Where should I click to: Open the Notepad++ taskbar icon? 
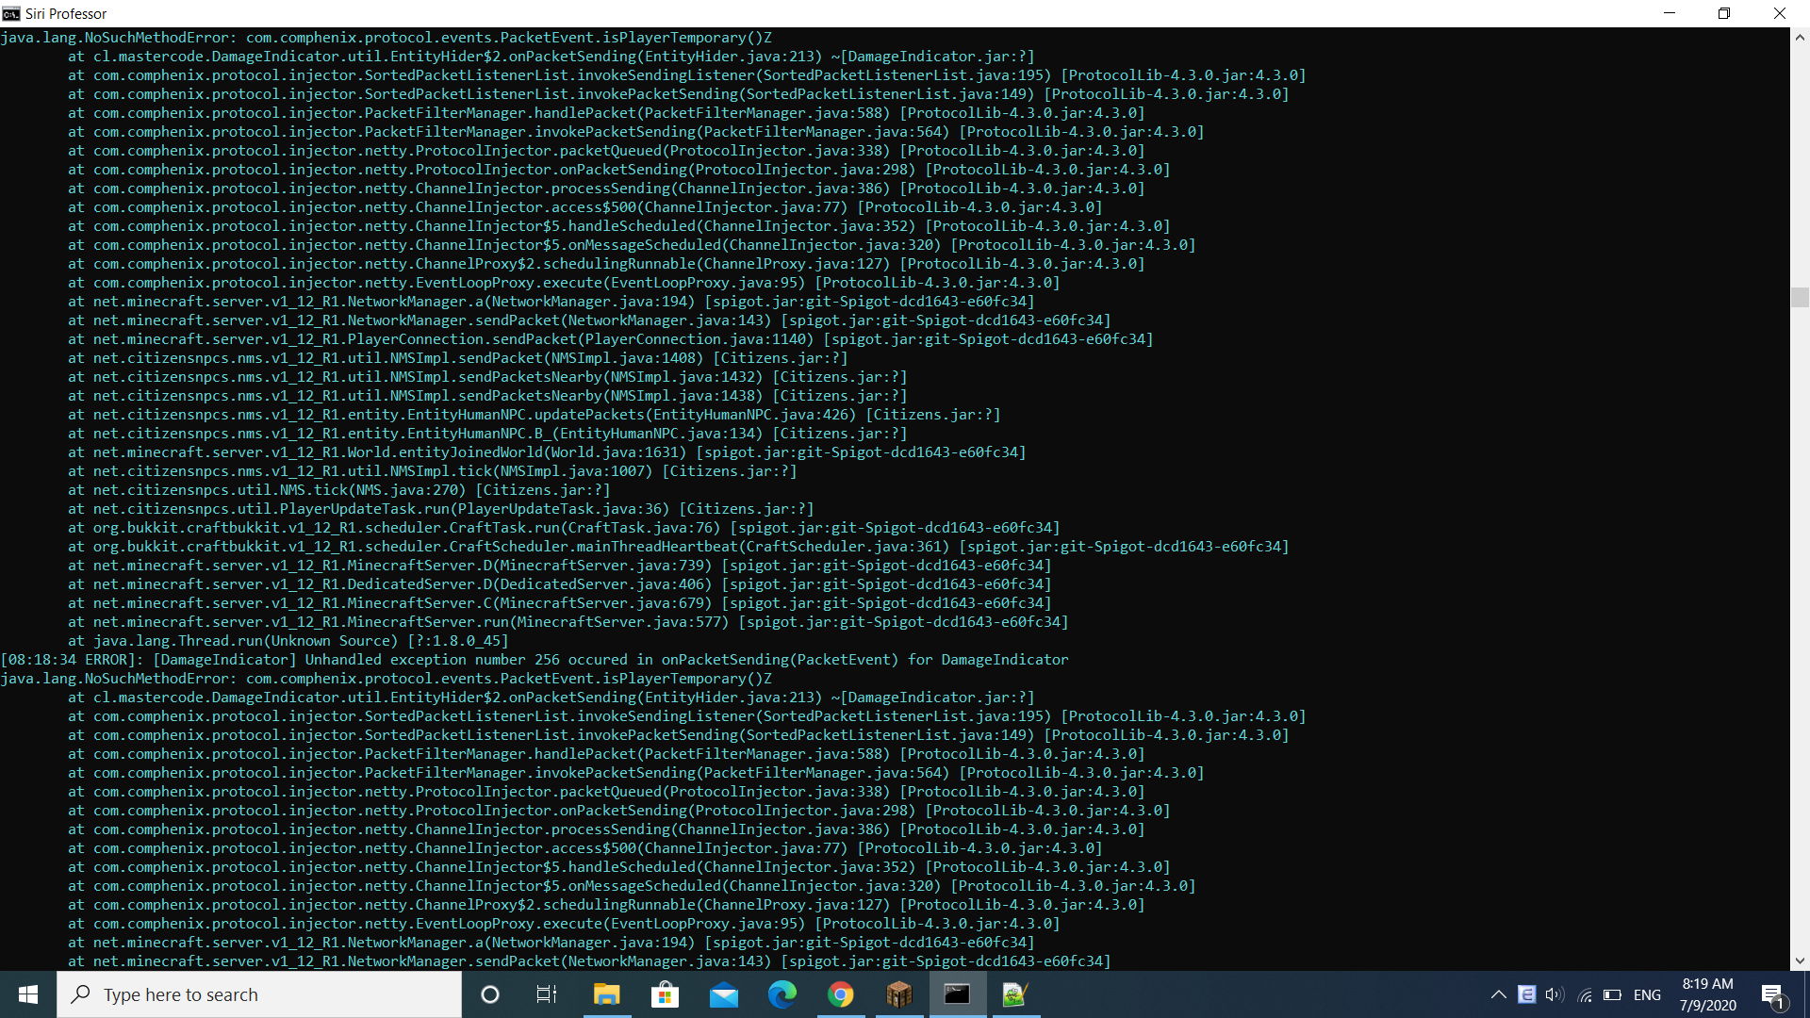1015,994
